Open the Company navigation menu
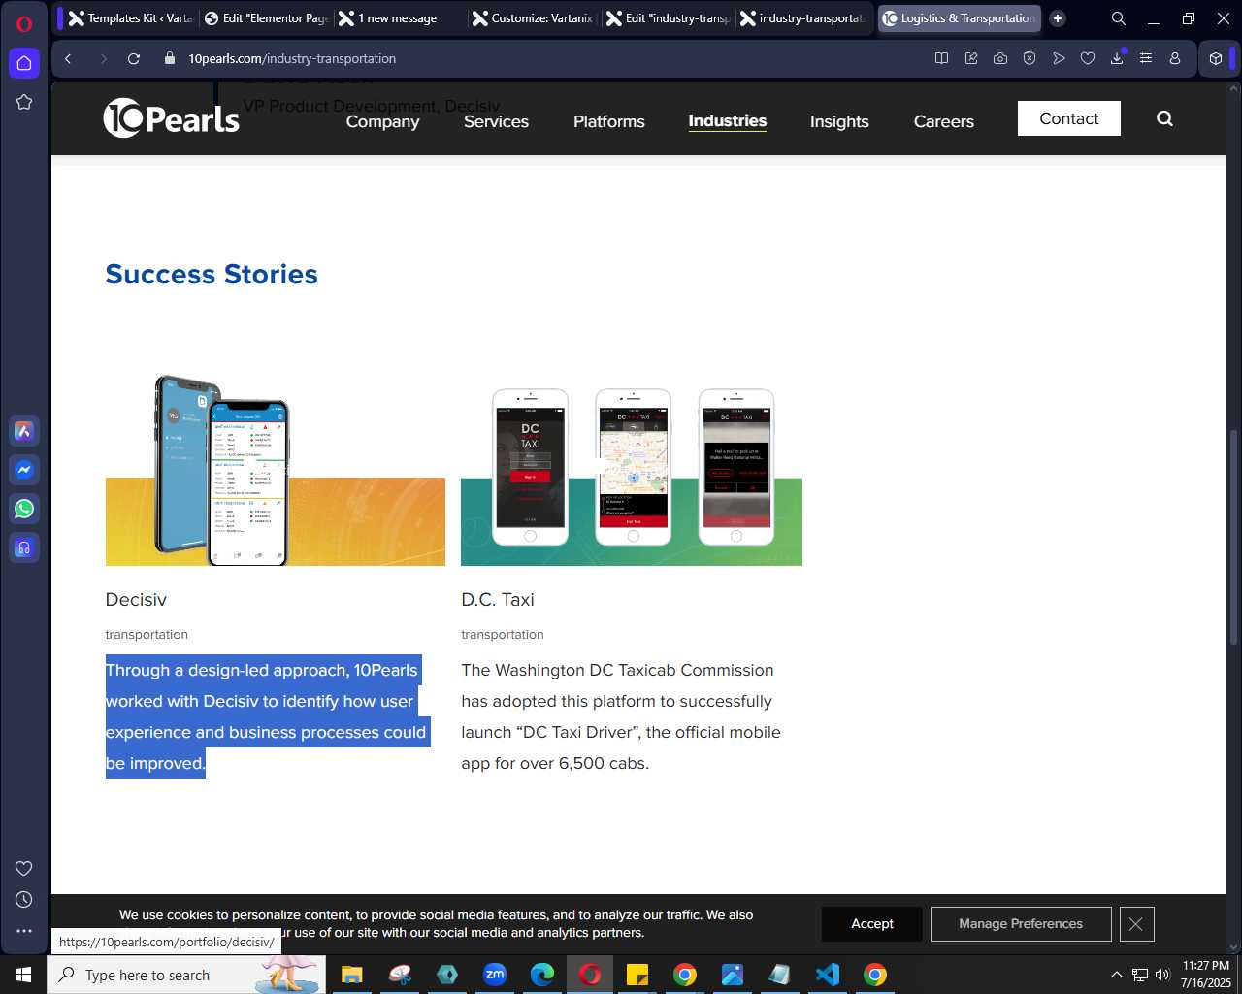The image size is (1242, 994). [x=382, y=121]
